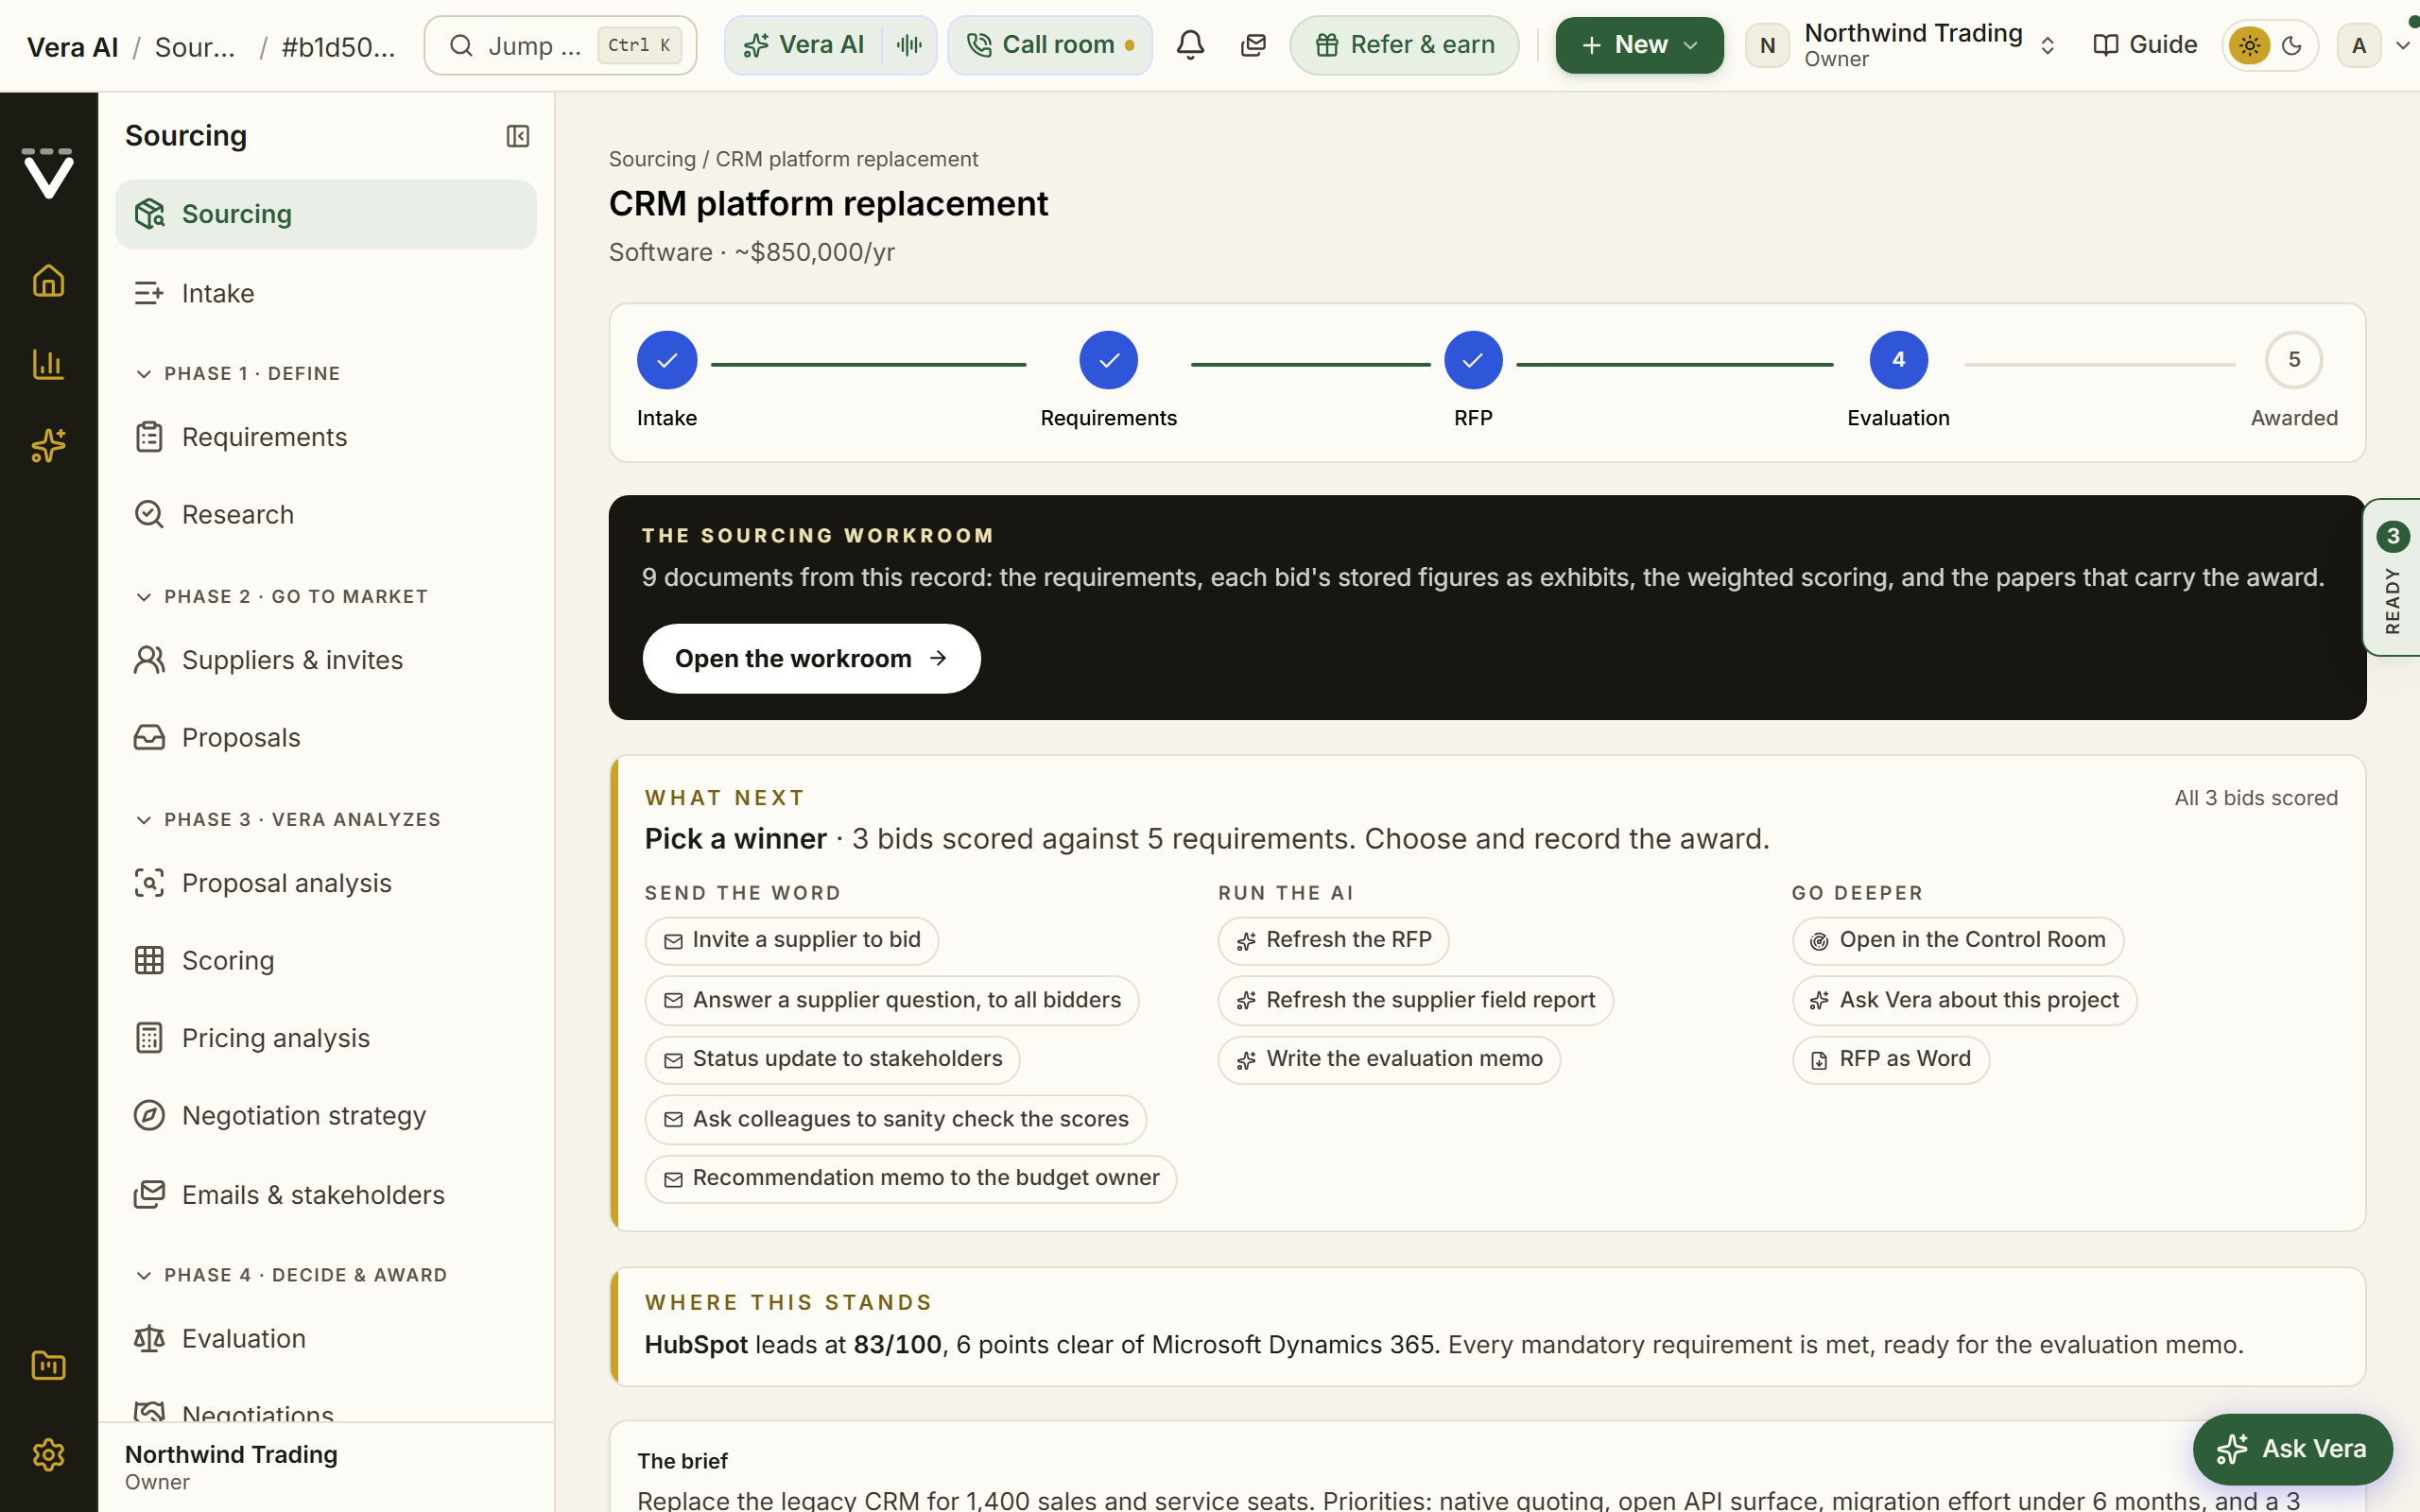Click the Evaluation step 4 circle
This screenshot has width=2420, height=1512.
tap(1898, 360)
